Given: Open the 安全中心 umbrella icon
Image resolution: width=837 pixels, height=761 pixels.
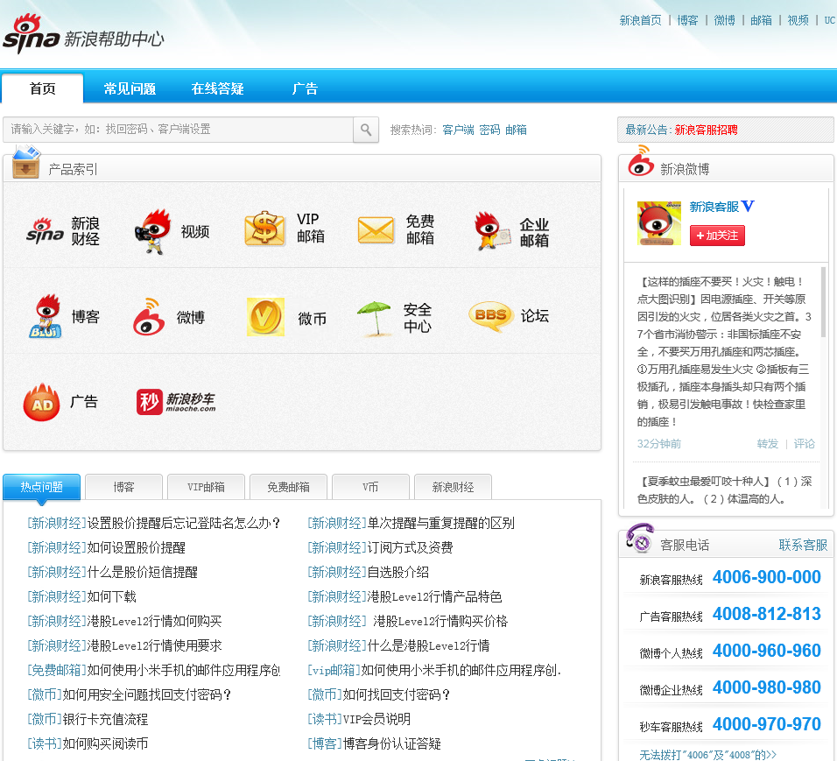Looking at the screenshot, I should click(374, 318).
